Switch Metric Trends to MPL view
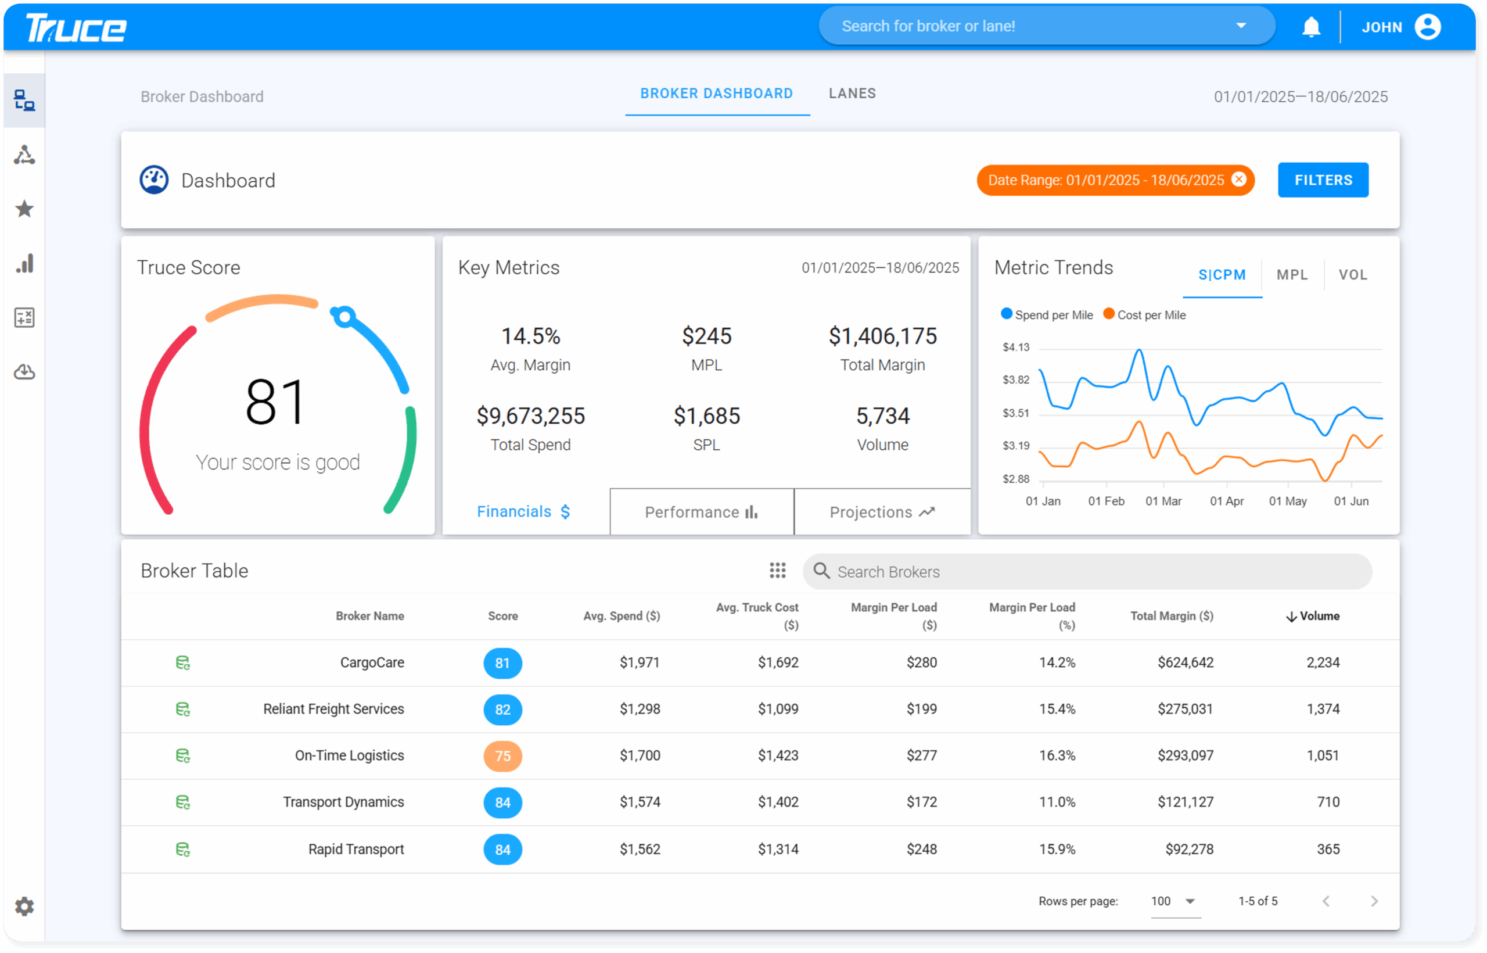Image resolution: width=1487 pixels, height=953 pixels. (1292, 274)
